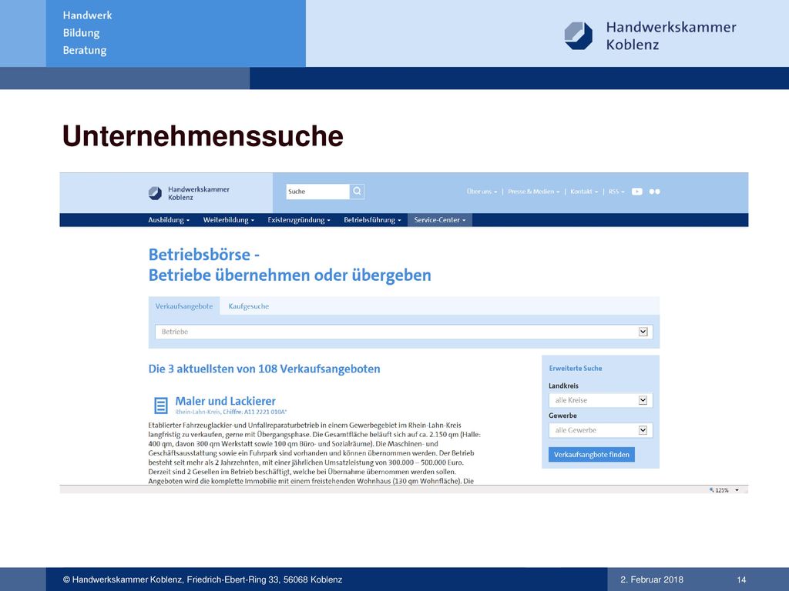Expand the Service-Center menu
The image size is (789, 591).
click(x=440, y=219)
